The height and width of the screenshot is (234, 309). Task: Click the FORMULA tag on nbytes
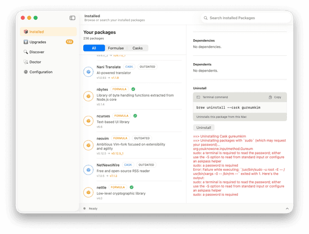click(119, 89)
